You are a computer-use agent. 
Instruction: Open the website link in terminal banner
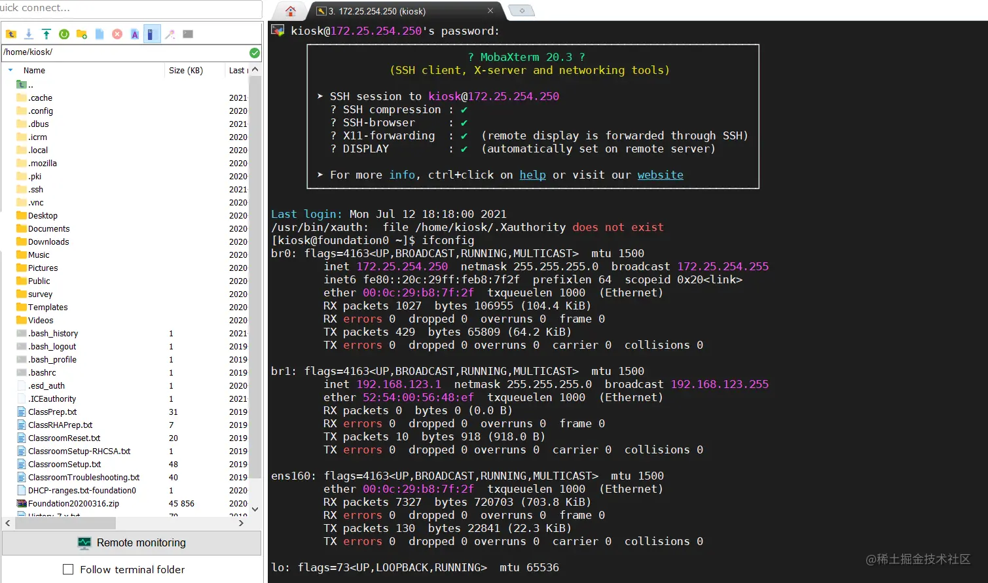pyautogui.click(x=660, y=175)
